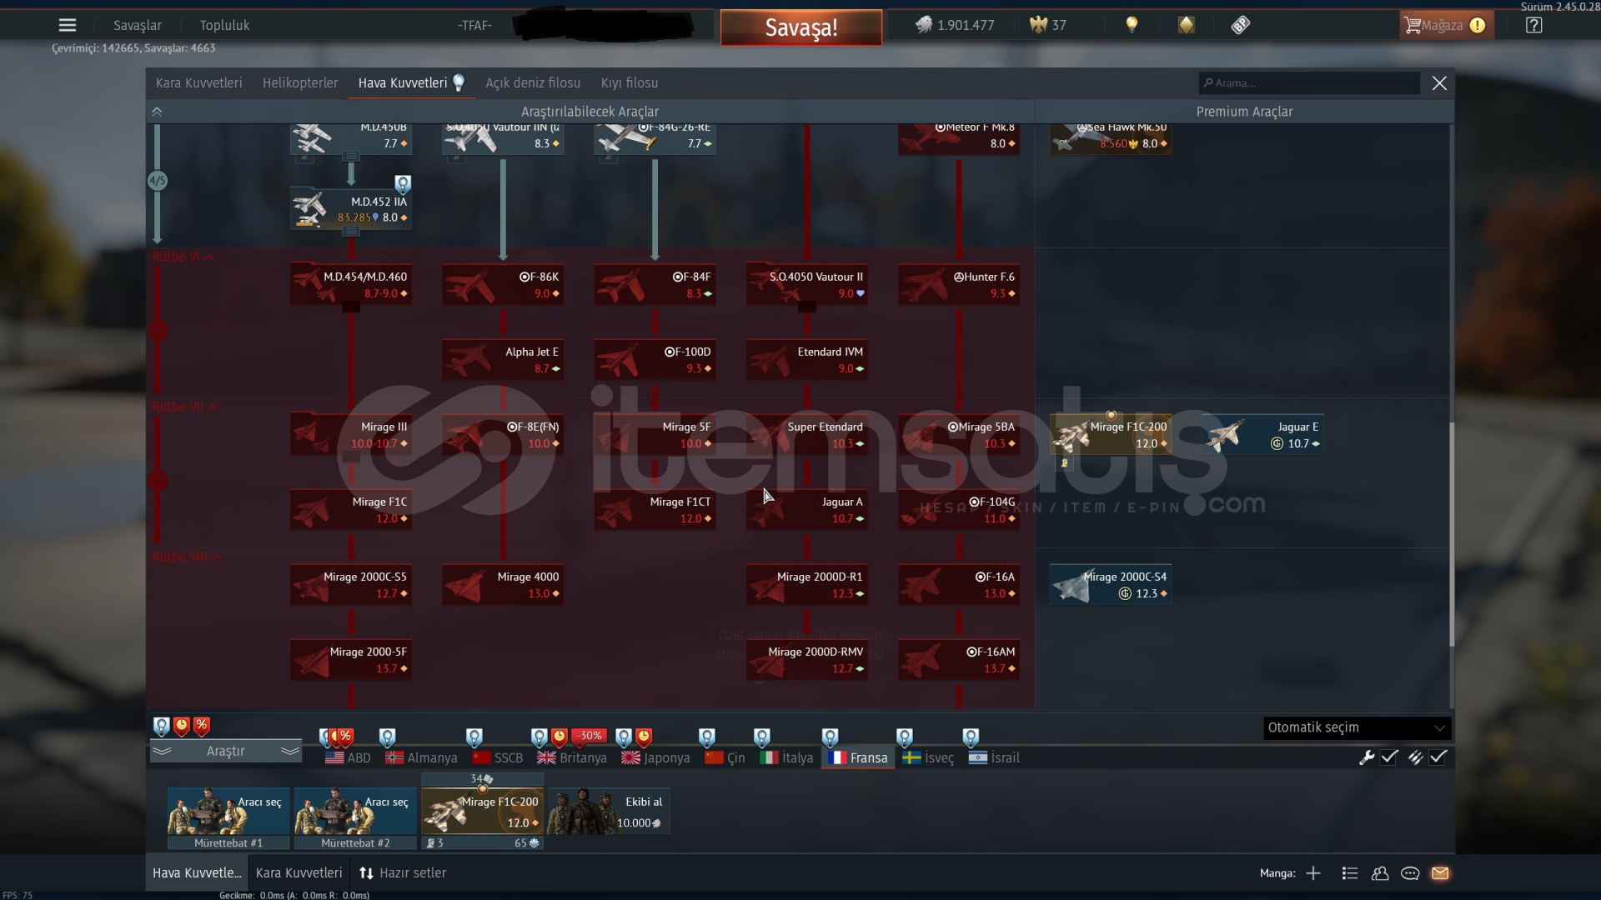The width and height of the screenshot is (1601, 900).
Task: Select the Mirage 4000 aircraft
Action: [x=503, y=584]
